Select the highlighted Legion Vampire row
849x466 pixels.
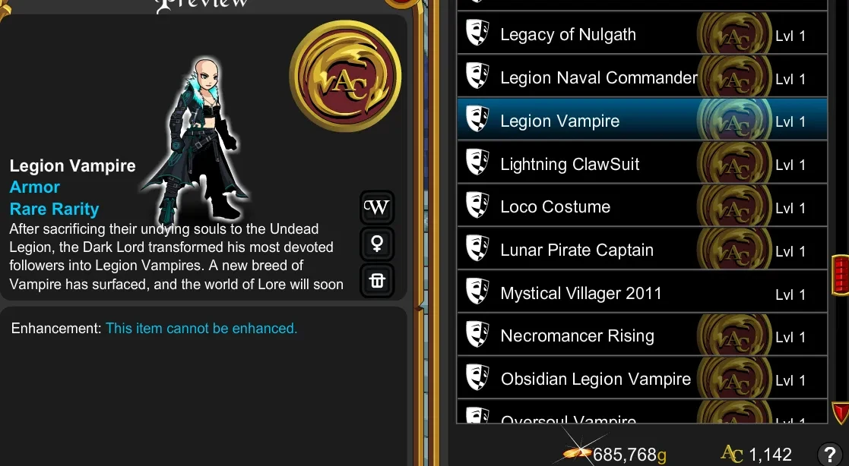click(642, 120)
